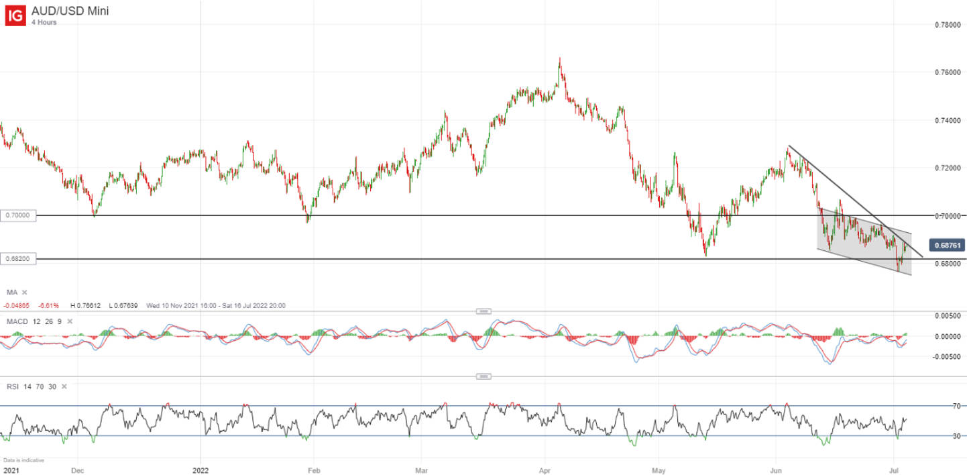This screenshot has width=967, height=475.
Task: Select the 0.70000 price level label
Action: tap(19, 215)
